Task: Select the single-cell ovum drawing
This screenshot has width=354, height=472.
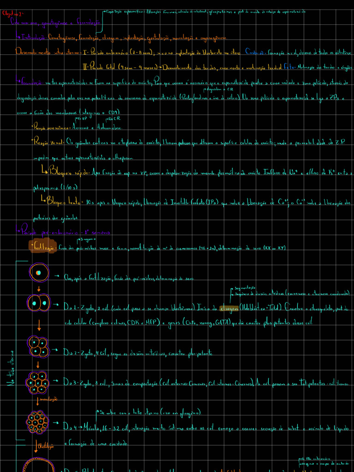Action: 39,272
